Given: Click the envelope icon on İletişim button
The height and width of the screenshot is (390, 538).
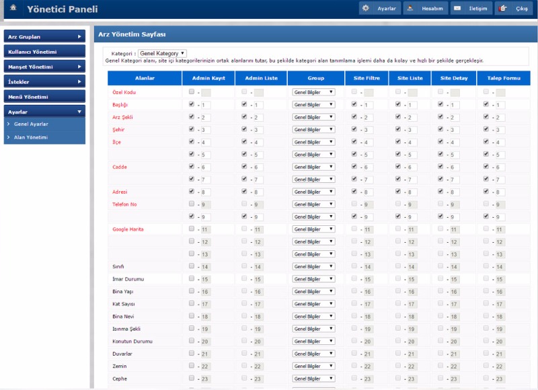Looking at the screenshot, I should pos(457,9).
